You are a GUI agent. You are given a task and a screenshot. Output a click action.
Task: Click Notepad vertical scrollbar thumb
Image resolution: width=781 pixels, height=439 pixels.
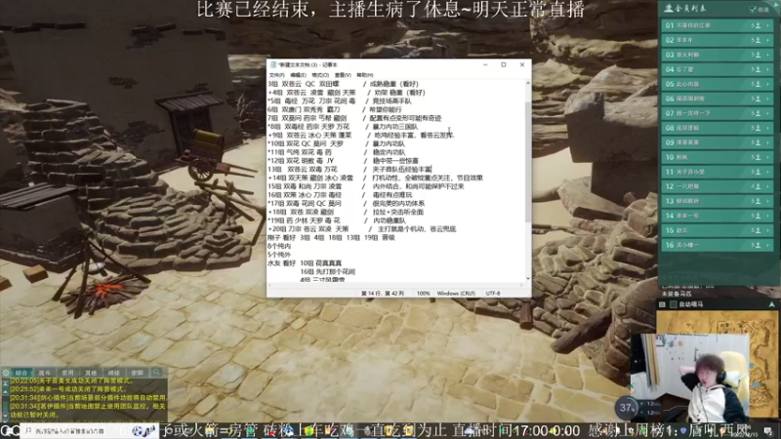point(528,162)
